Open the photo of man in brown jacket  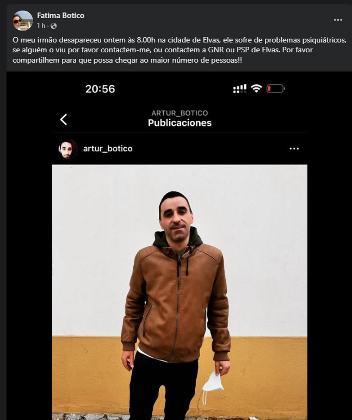180,292
